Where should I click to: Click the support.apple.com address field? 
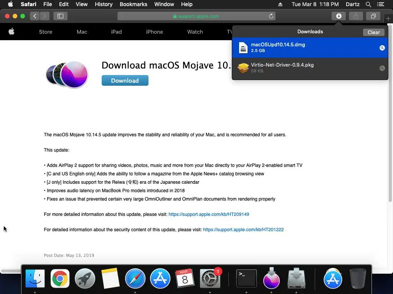tap(196, 16)
